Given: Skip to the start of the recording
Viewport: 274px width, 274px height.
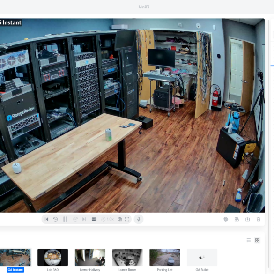Looking at the screenshot, I should coord(46,219).
